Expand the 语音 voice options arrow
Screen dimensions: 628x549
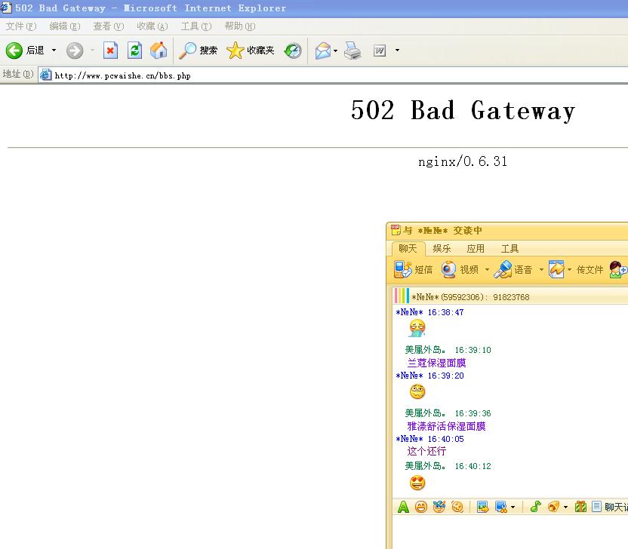[x=541, y=270]
